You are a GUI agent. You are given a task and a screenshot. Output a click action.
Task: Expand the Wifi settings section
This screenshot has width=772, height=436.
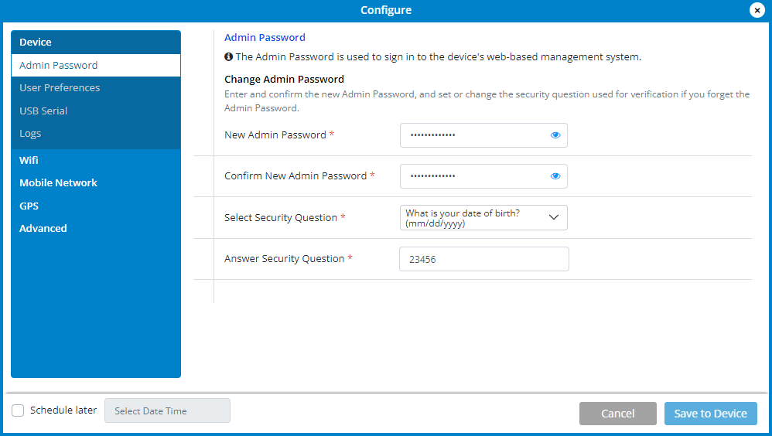[29, 160]
